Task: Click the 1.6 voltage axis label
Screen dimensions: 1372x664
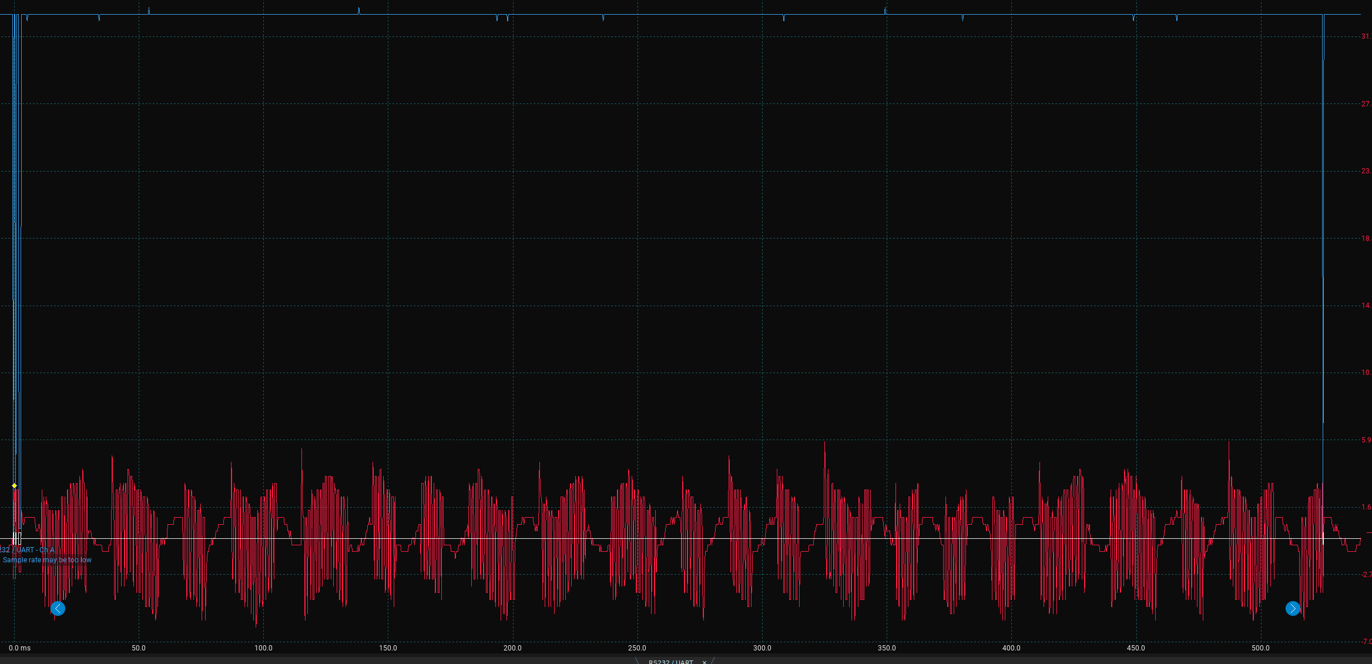Action: coord(1366,507)
